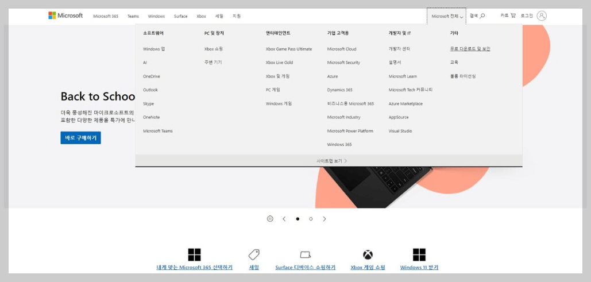Open Microsoft 365 in top navigation
This screenshot has width=591, height=282.
tap(106, 16)
